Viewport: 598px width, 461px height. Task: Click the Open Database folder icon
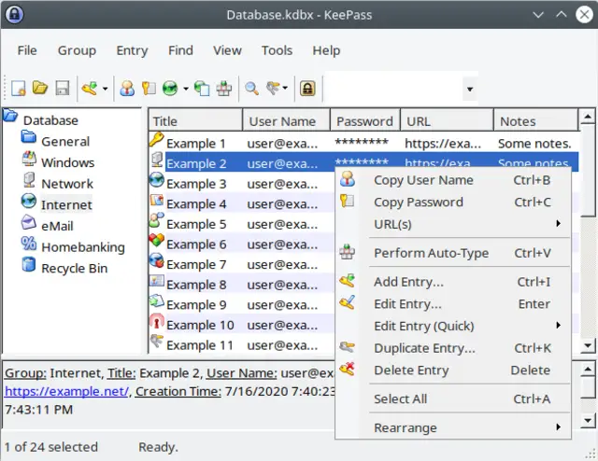coord(40,89)
